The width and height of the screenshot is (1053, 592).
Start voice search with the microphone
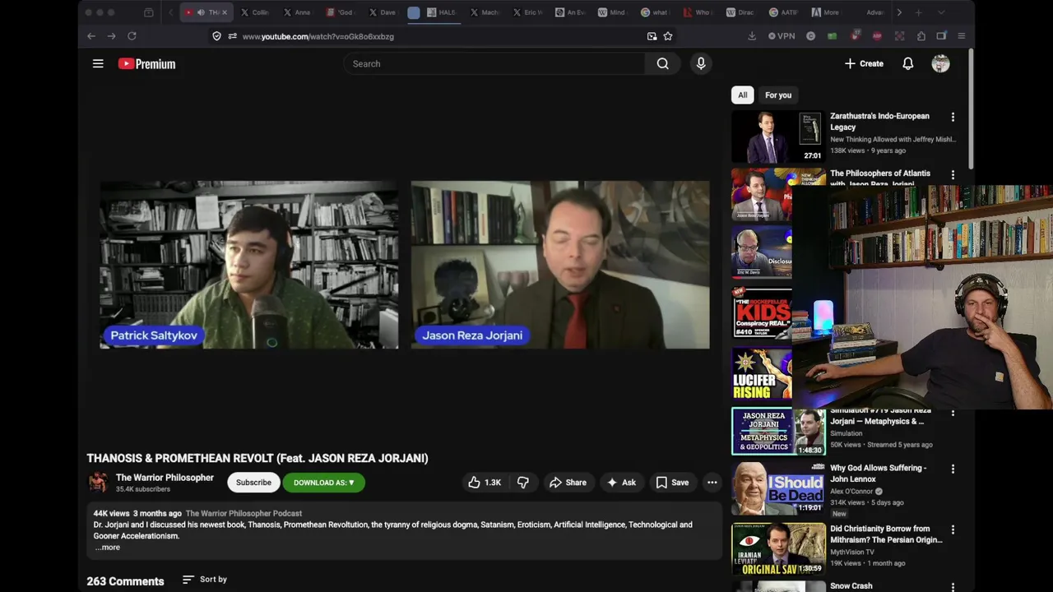701,63
